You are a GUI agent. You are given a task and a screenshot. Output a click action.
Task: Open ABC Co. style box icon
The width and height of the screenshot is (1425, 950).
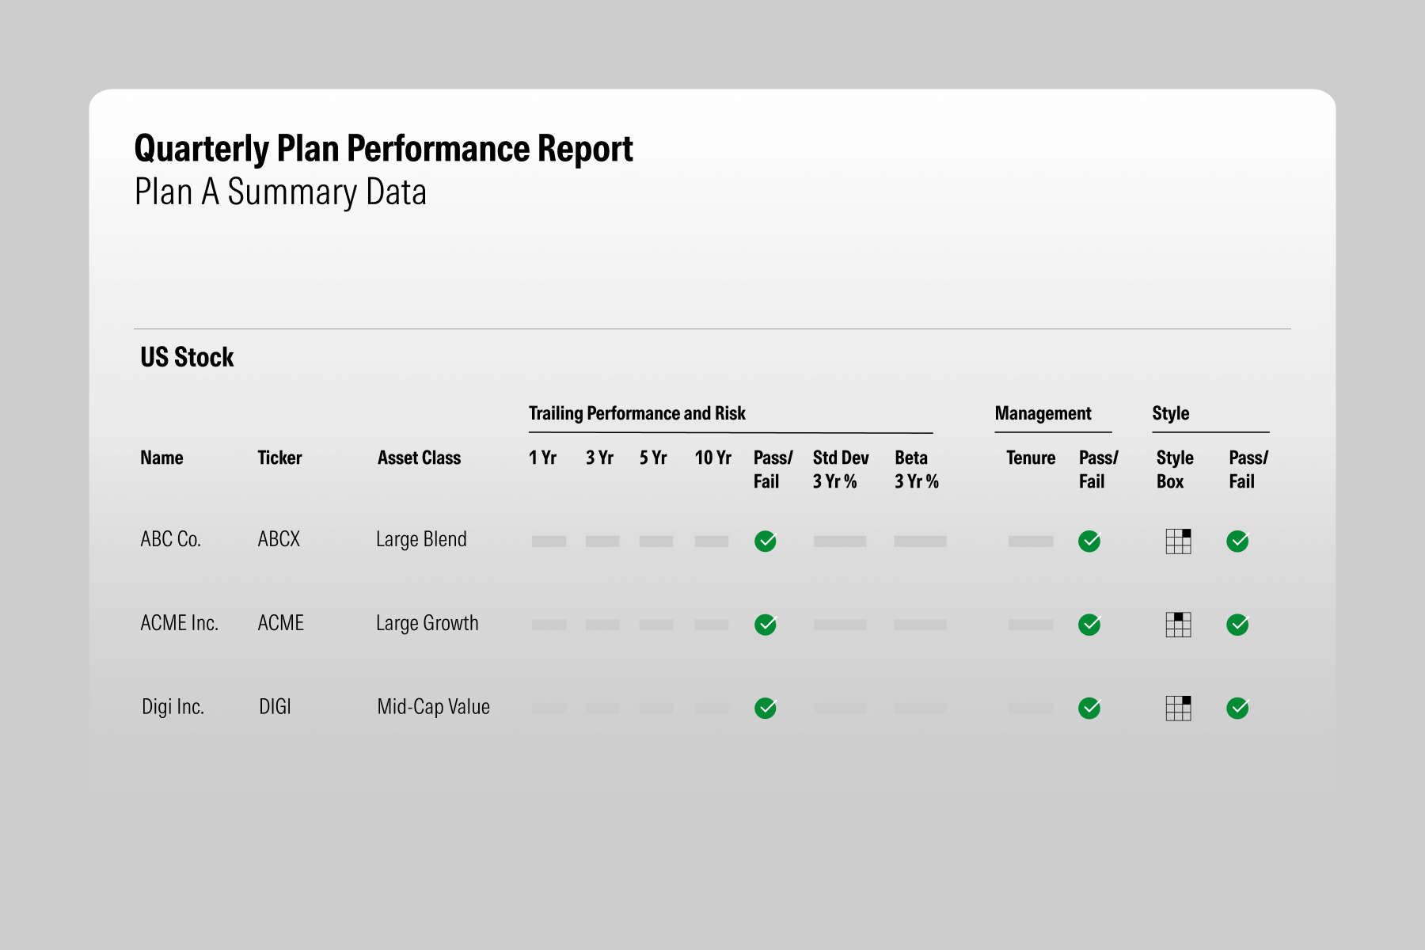click(1178, 541)
